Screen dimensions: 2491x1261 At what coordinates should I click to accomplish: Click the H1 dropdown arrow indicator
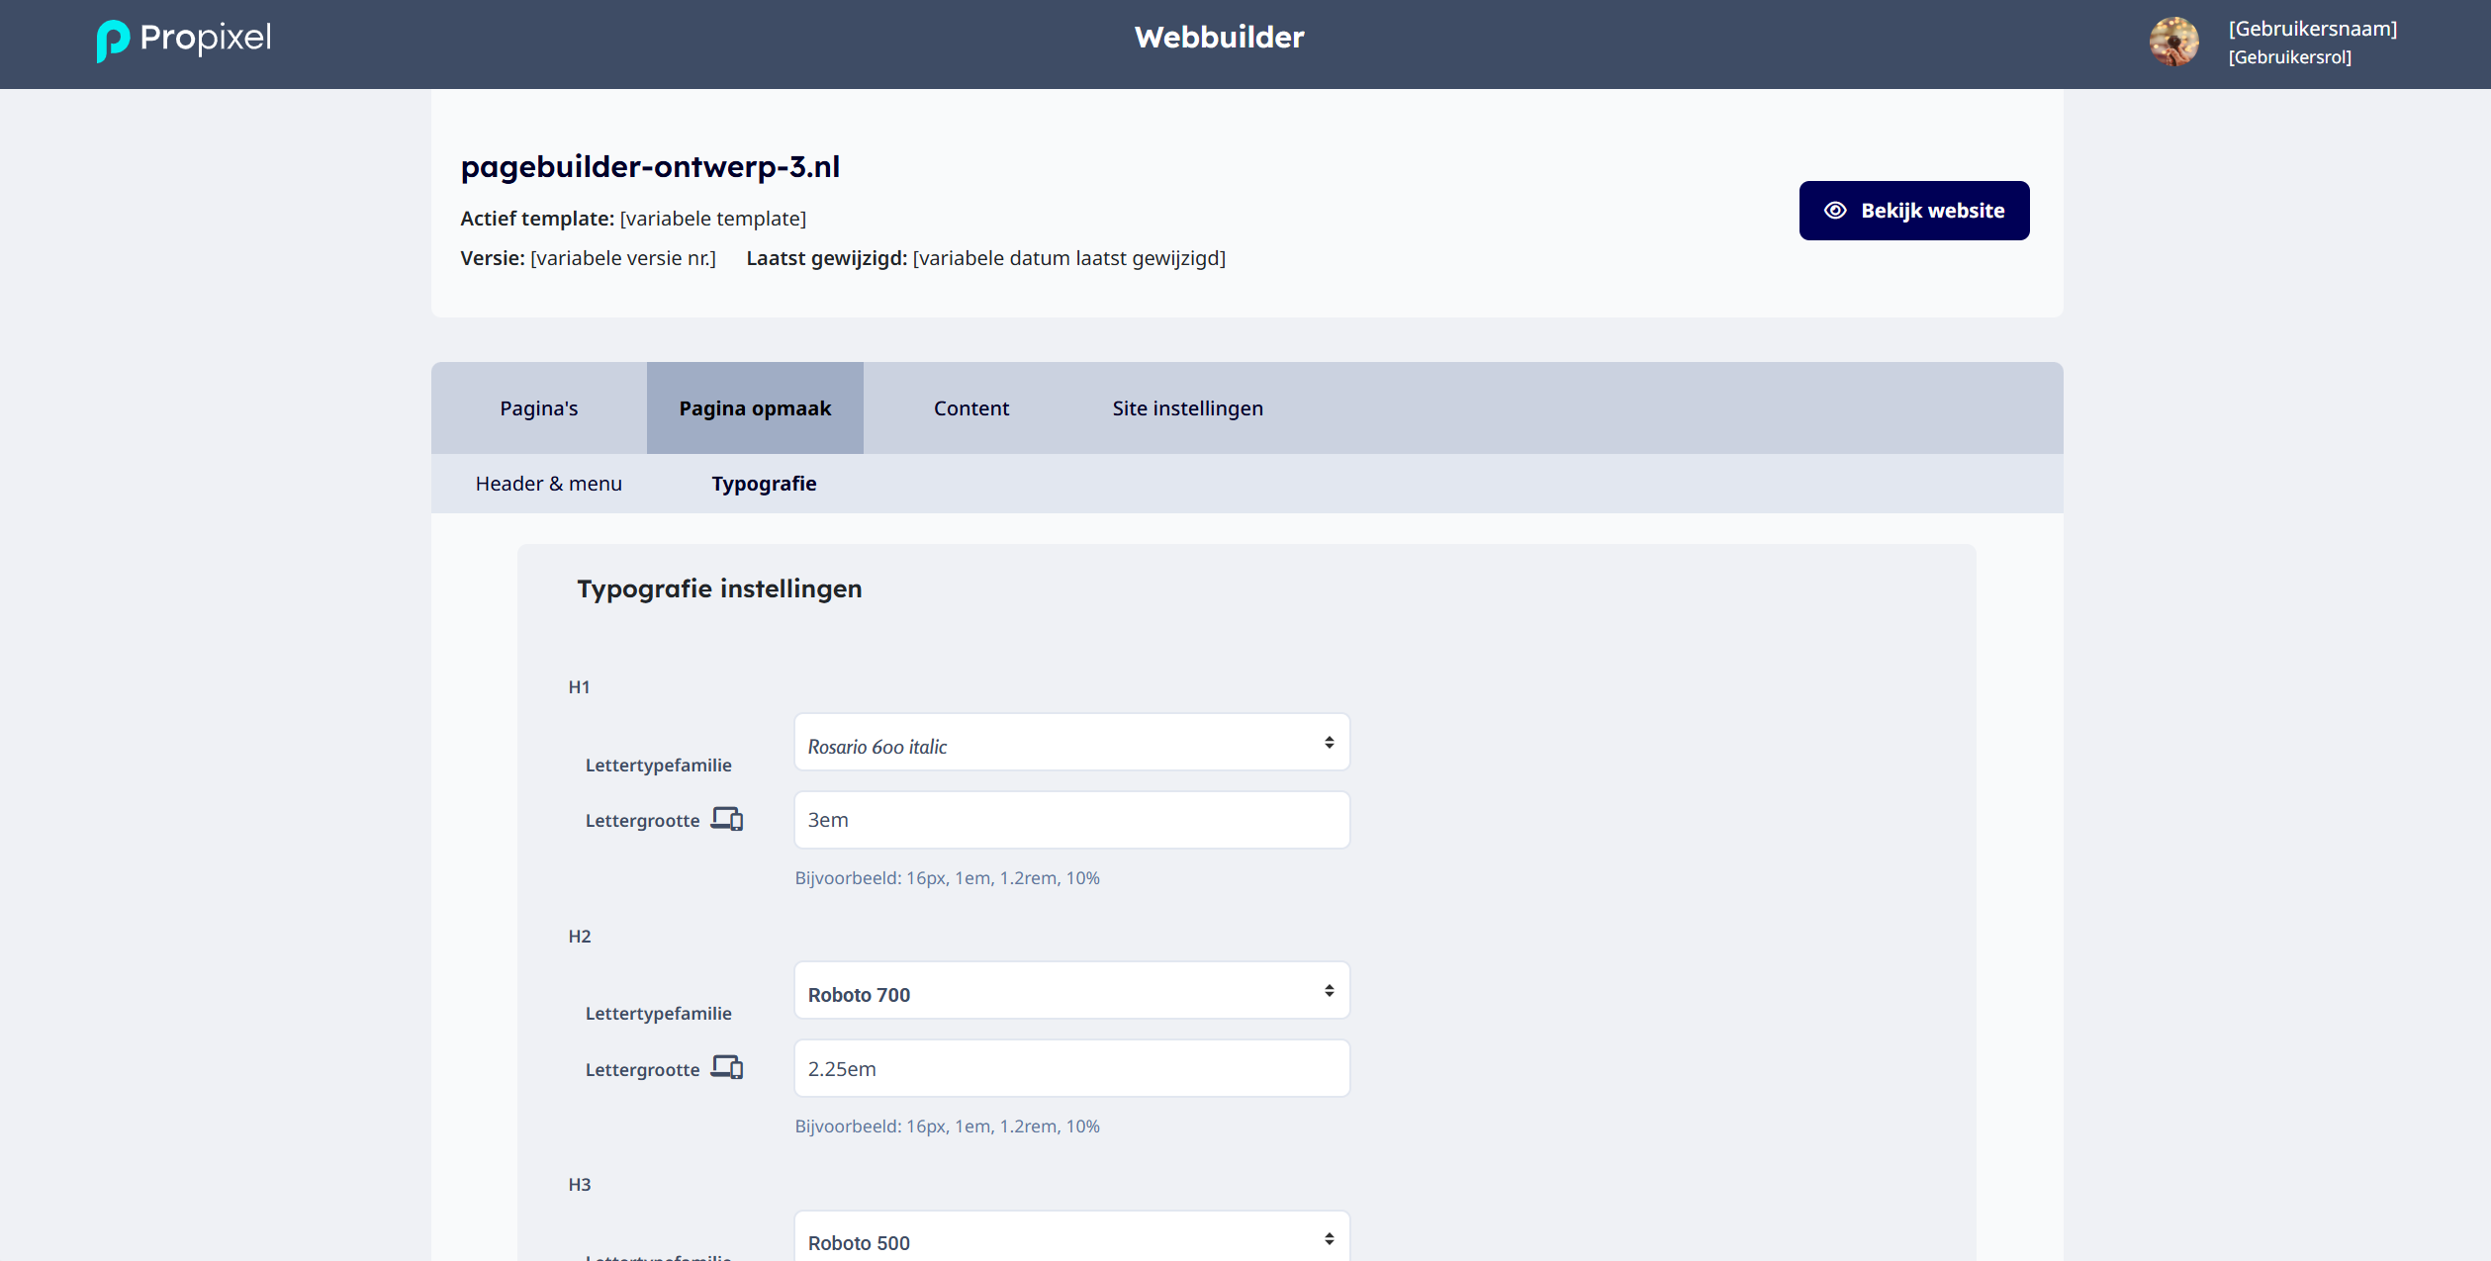(x=1329, y=743)
